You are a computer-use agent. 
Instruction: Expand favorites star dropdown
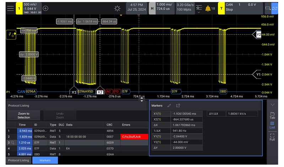(199, 9)
